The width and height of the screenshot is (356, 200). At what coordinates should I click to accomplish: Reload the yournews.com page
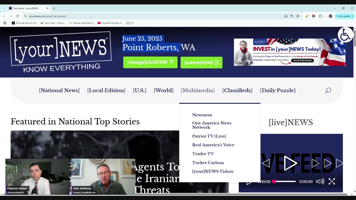17,16
